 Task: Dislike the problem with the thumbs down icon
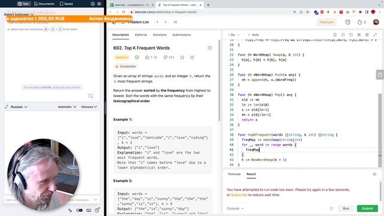point(166,58)
